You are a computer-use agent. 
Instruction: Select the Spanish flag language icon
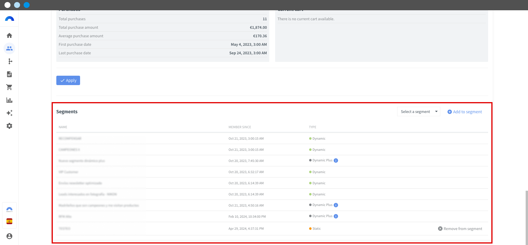click(x=9, y=221)
